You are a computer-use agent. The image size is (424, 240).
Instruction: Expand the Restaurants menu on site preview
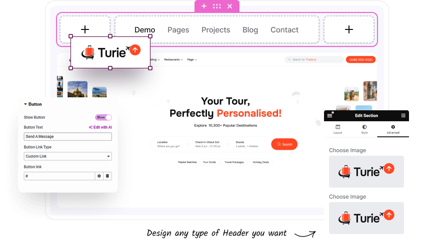(173, 60)
